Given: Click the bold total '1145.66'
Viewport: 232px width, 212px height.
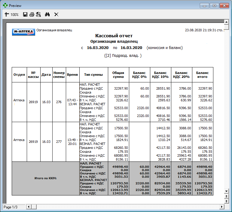Looking at the screenshot, I should point(185,177).
